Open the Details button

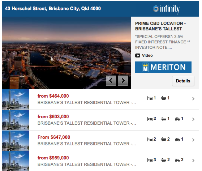(x=183, y=81)
